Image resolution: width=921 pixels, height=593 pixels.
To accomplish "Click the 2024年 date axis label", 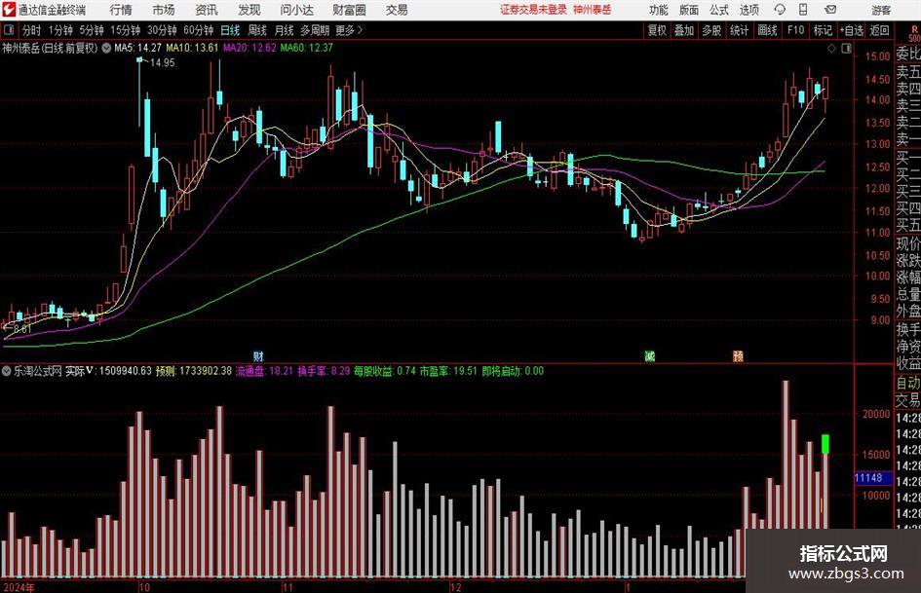I will (x=19, y=588).
